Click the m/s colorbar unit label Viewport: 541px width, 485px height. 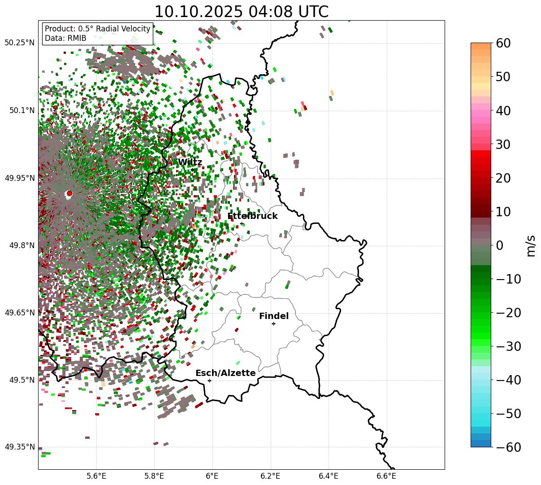point(531,245)
